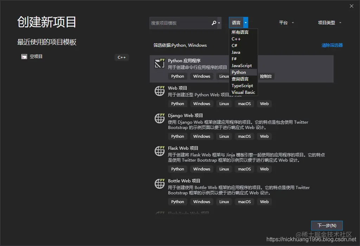360x246 pixels.
Task: Open the 语言 dropdown arrow
Action: click(x=246, y=23)
